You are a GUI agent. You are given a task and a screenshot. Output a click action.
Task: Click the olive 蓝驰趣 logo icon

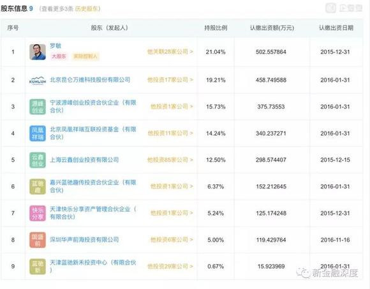tap(38, 187)
